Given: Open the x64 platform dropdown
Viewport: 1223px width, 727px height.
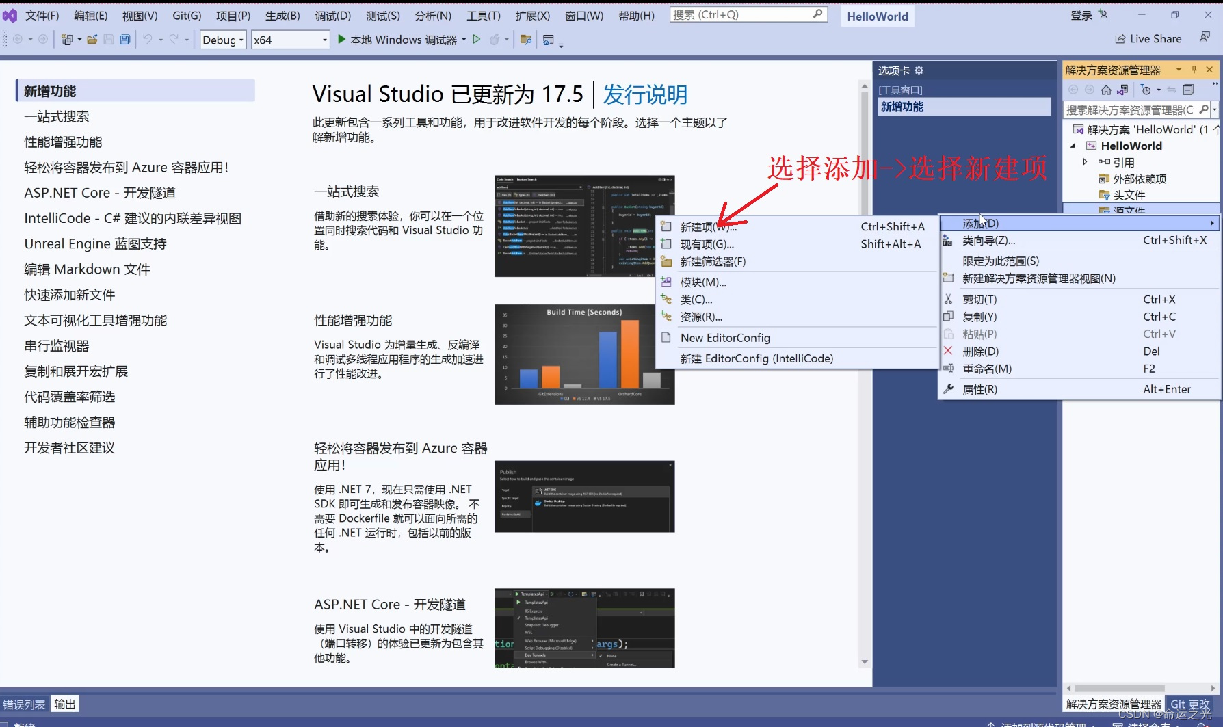Looking at the screenshot, I should 291,40.
